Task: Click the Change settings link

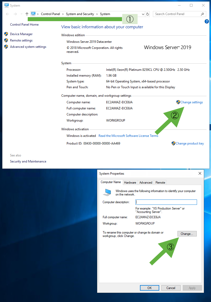Action: click(x=191, y=102)
